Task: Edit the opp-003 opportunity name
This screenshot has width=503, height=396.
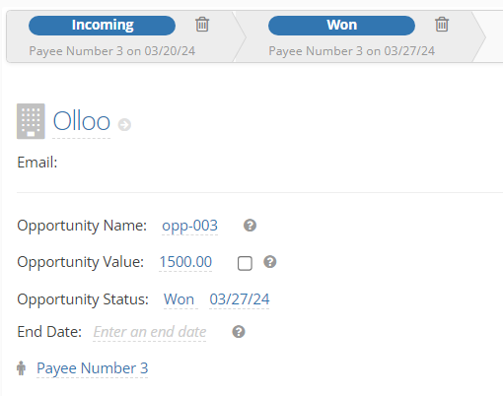Action: point(190,226)
